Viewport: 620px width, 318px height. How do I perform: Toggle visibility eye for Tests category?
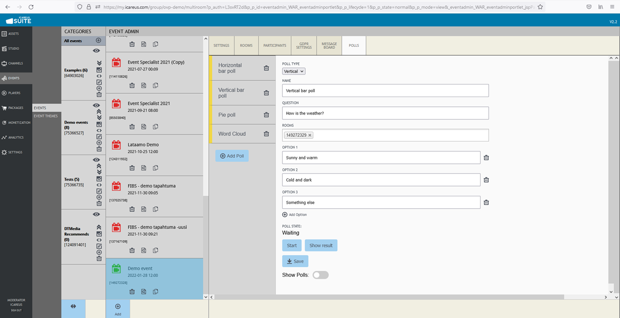96,159
